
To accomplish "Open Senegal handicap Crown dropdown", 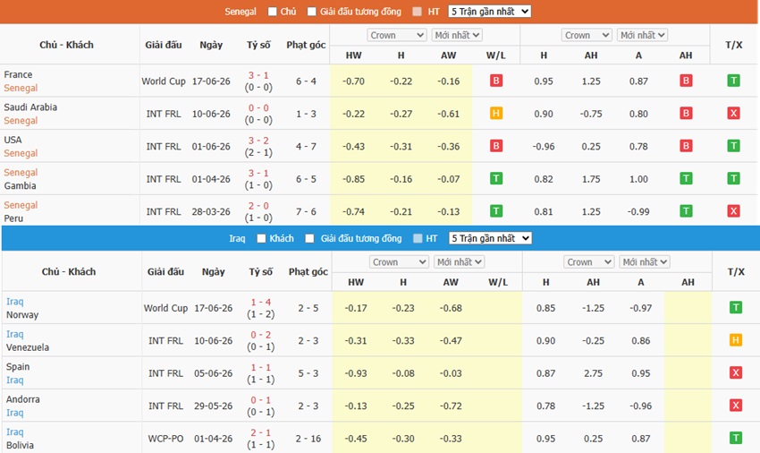I will pyautogui.click(x=587, y=35).
